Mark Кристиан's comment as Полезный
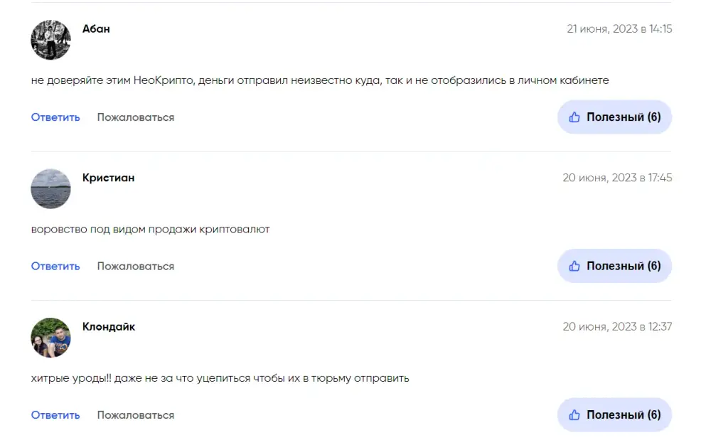The height and width of the screenshot is (445, 728). point(615,266)
